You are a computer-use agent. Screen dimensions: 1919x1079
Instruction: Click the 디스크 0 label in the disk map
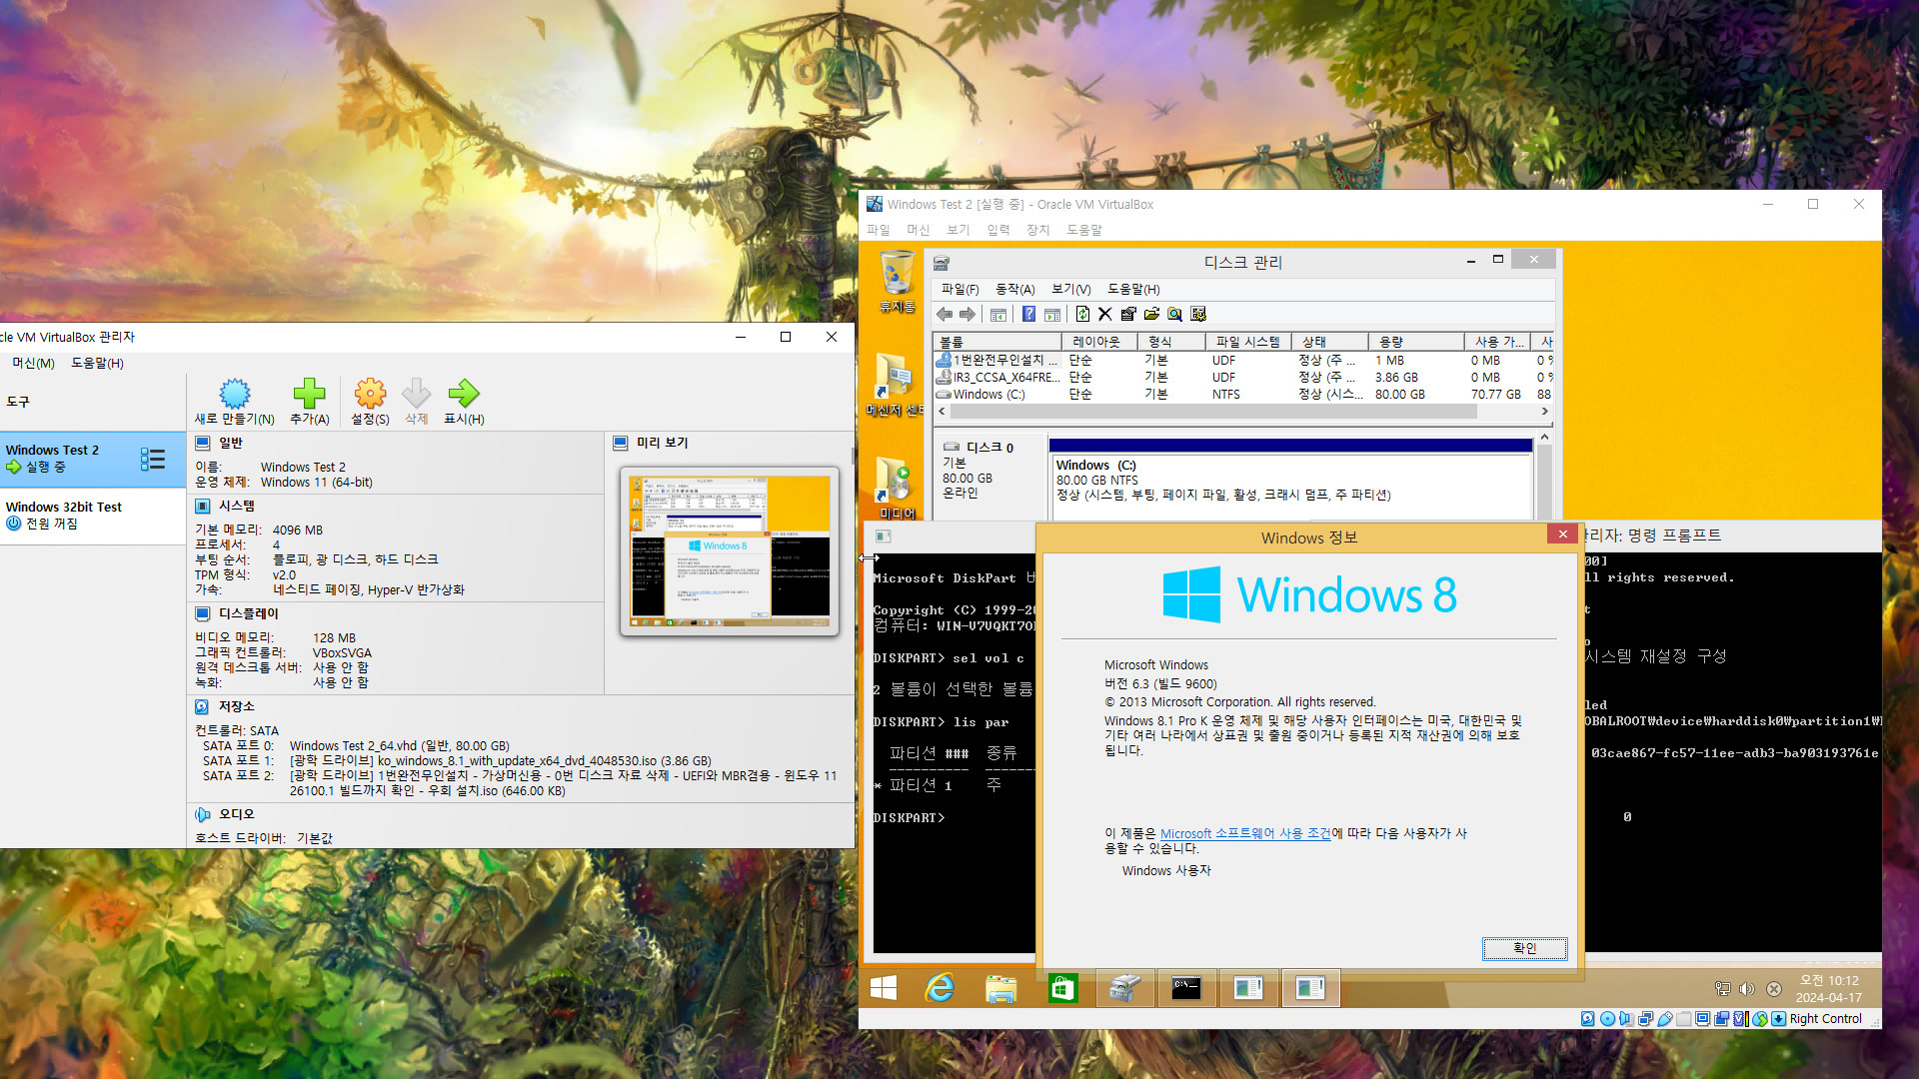pos(988,448)
